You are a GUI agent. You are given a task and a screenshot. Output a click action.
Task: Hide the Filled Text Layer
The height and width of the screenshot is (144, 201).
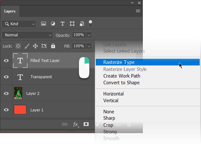(6, 61)
